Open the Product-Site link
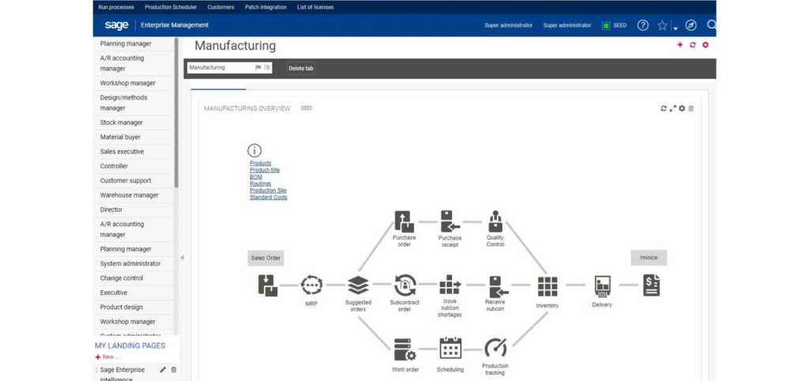The image size is (809, 381). tap(265, 170)
